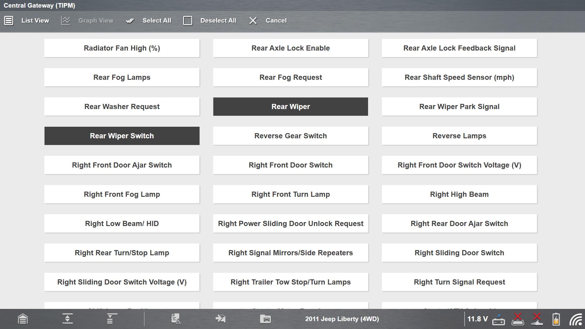The width and height of the screenshot is (585, 329).
Task: Click 2011 Jeep Liberty (4WD) vehicle label
Action: click(x=342, y=319)
